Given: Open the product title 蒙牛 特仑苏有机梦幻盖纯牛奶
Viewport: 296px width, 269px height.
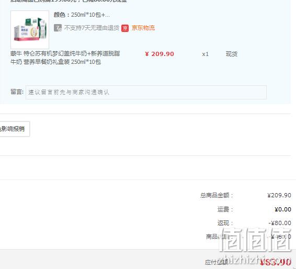Looking at the screenshot, I should coord(65,58).
